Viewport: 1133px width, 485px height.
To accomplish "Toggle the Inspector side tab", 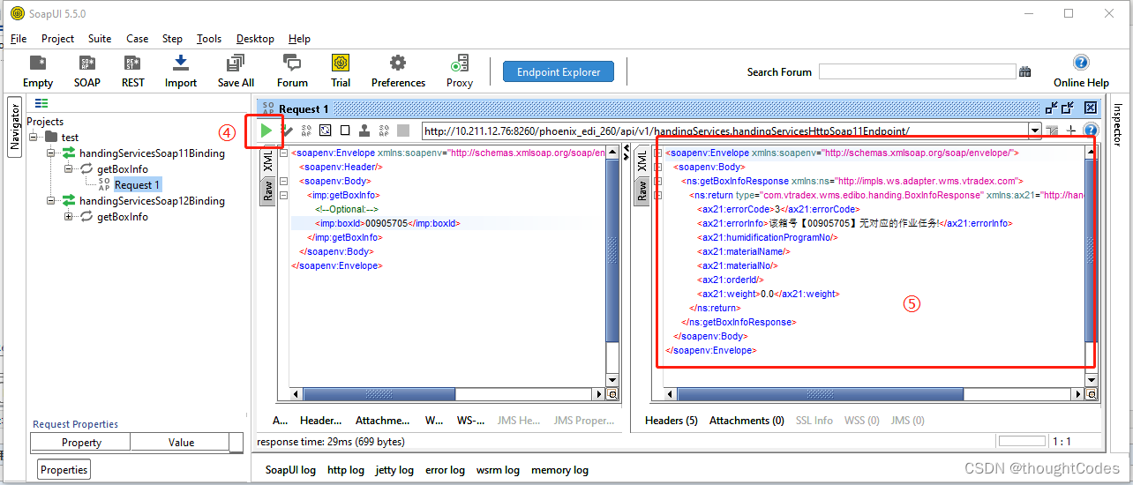I will [1117, 125].
